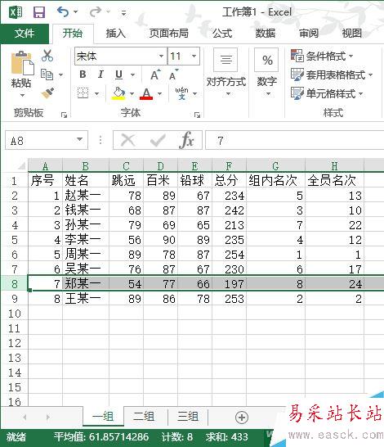384x447 pixels.
Task: Increase font size with the large A
Action: [155, 74]
